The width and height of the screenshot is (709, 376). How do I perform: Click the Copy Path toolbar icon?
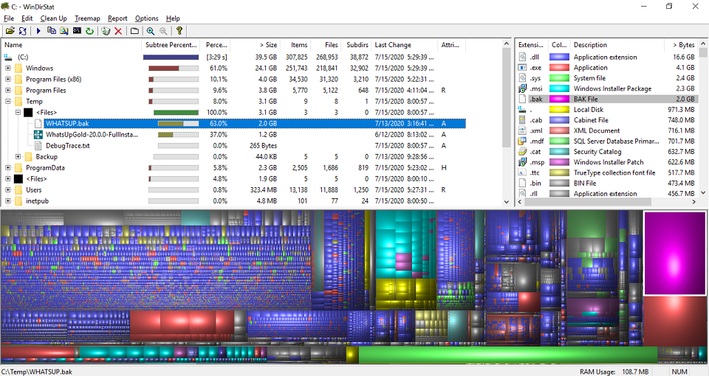tap(52, 31)
